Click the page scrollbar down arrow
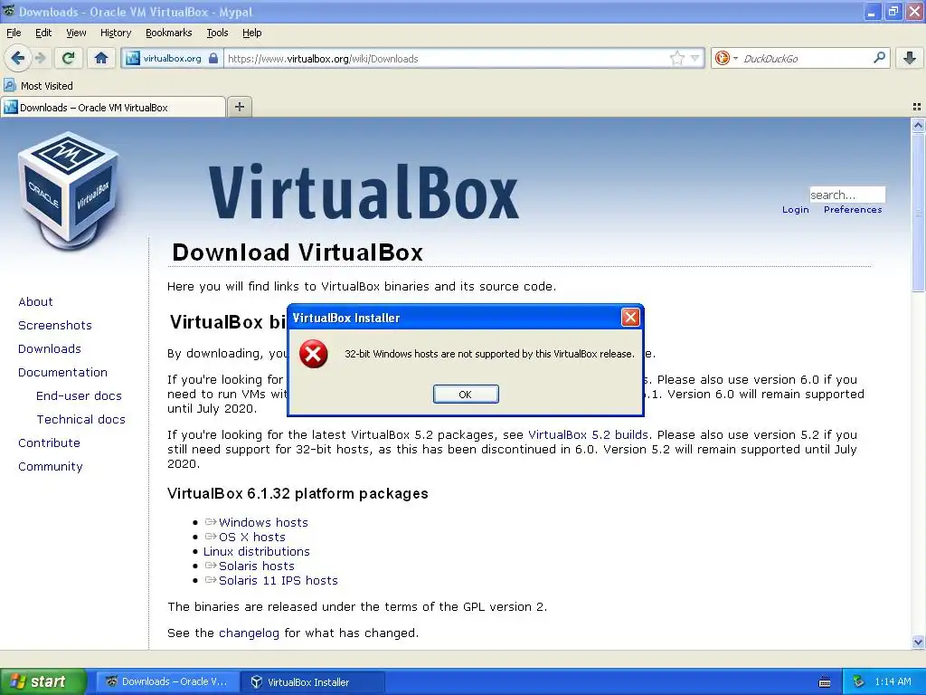 click(x=918, y=642)
